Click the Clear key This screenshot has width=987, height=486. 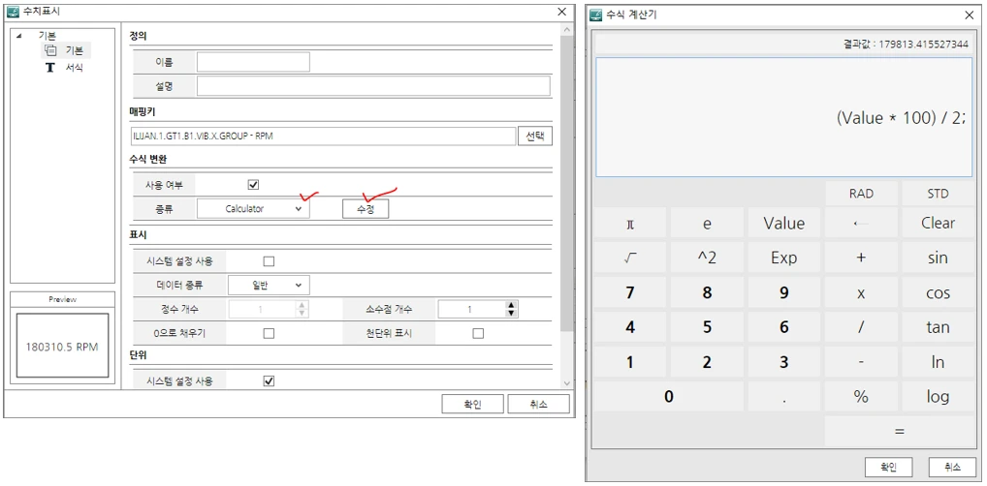(938, 224)
